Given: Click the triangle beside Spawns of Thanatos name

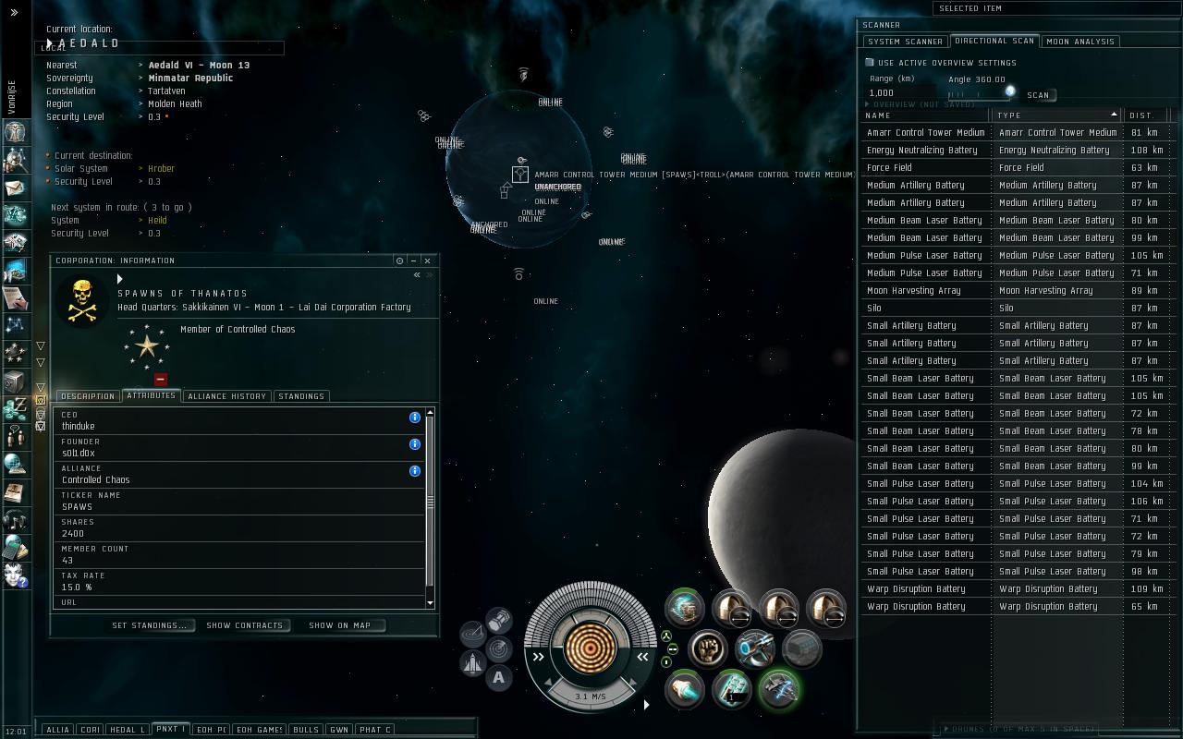Looking at the screenshot, I should 120,279.
